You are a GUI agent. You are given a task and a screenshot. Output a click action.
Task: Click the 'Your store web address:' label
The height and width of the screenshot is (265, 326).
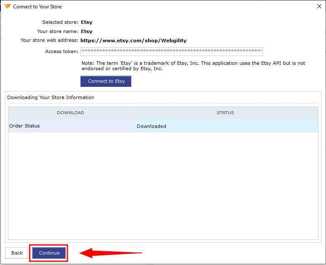click(49, 41)
